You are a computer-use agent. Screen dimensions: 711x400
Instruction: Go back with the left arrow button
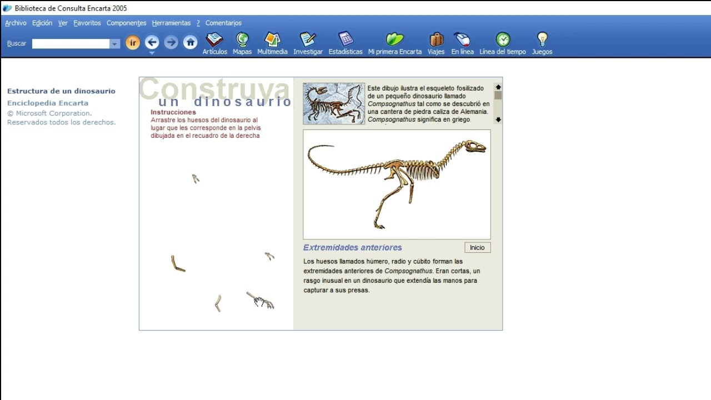(x=152, y=42)
